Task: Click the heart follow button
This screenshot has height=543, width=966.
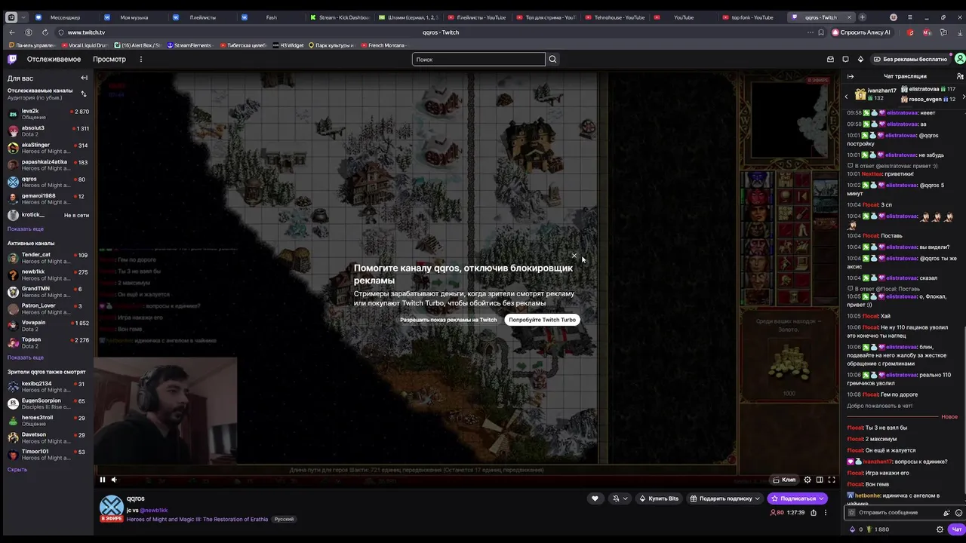Action: 595,499
